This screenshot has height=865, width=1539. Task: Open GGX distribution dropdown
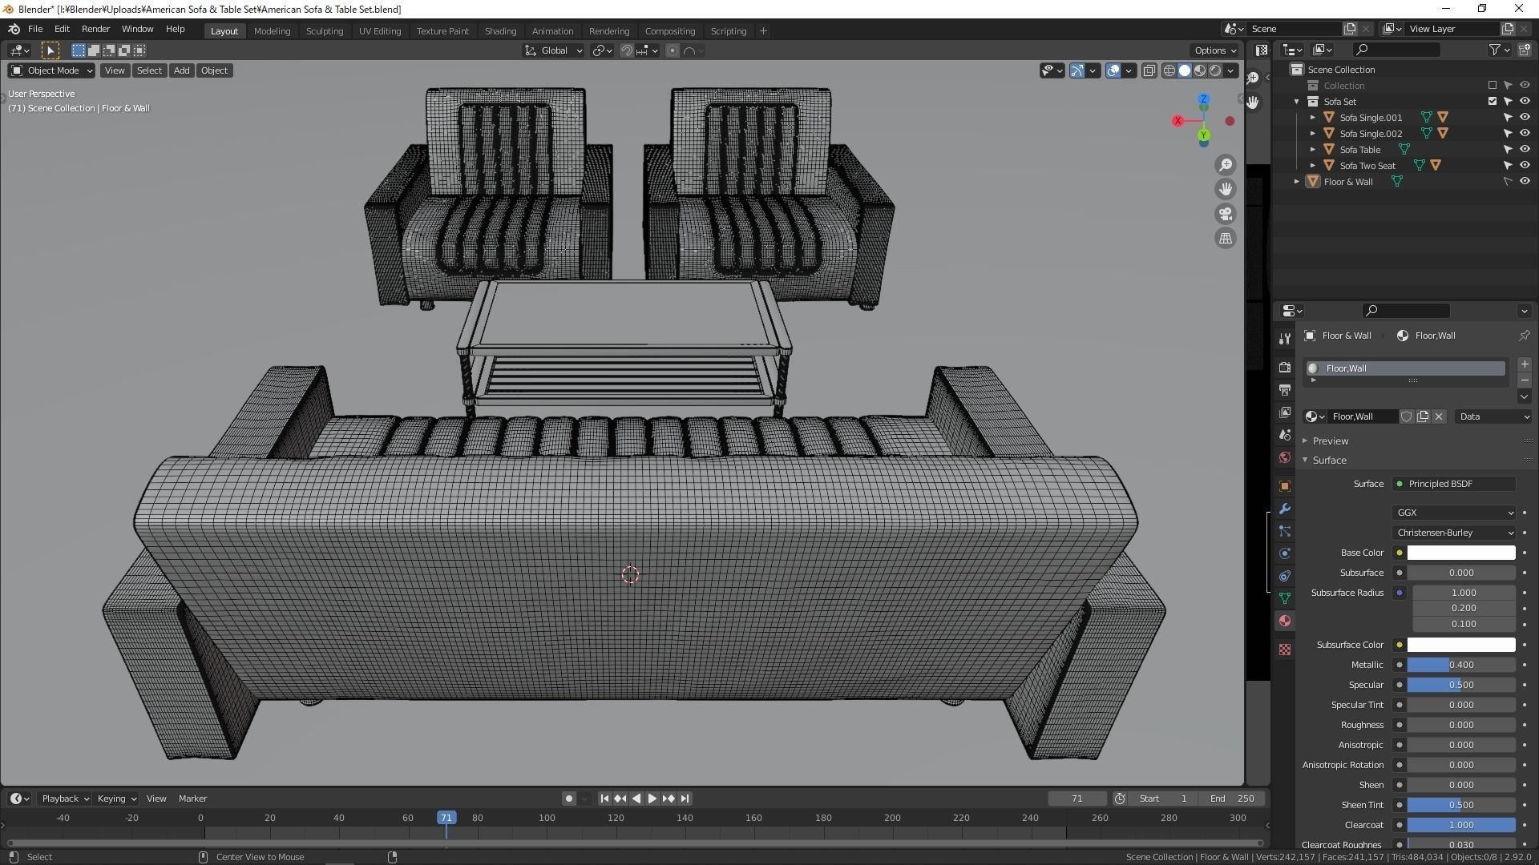1454,513
